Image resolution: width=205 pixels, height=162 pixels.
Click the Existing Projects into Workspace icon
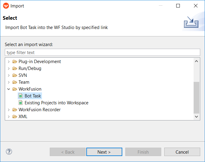click(x=20, y=103)
